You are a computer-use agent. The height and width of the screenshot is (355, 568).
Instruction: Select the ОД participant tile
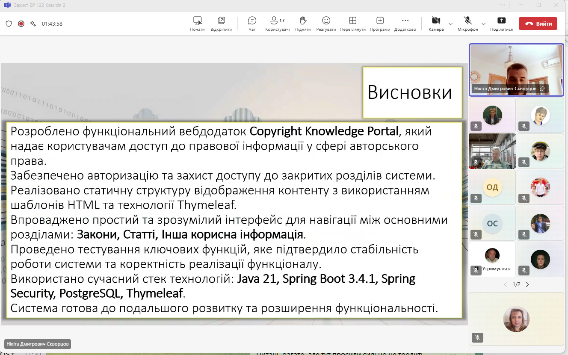coord(492,187)
